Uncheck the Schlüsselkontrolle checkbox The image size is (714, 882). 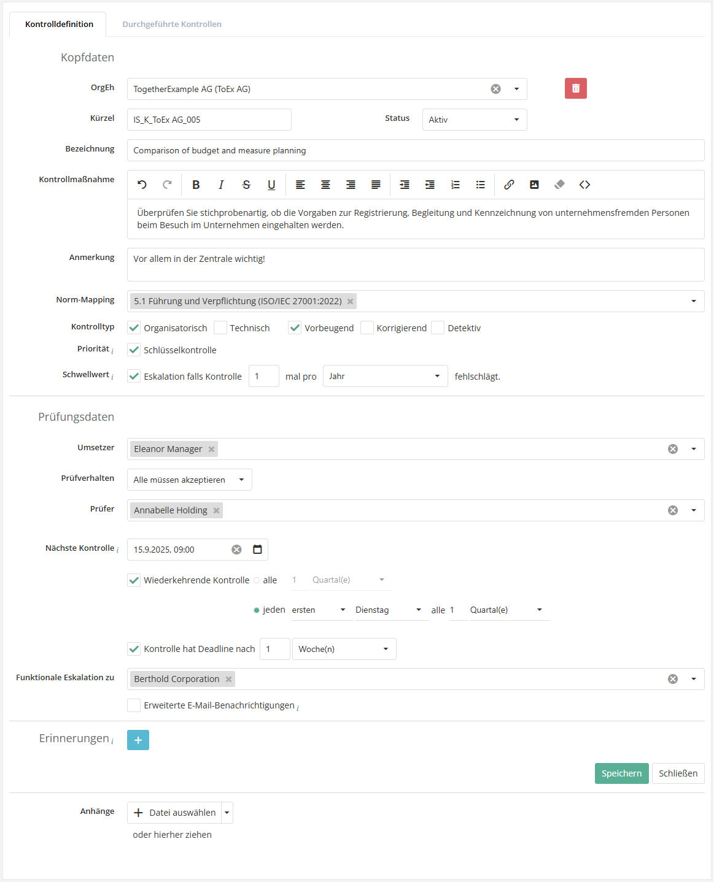[x=134, y=350]
